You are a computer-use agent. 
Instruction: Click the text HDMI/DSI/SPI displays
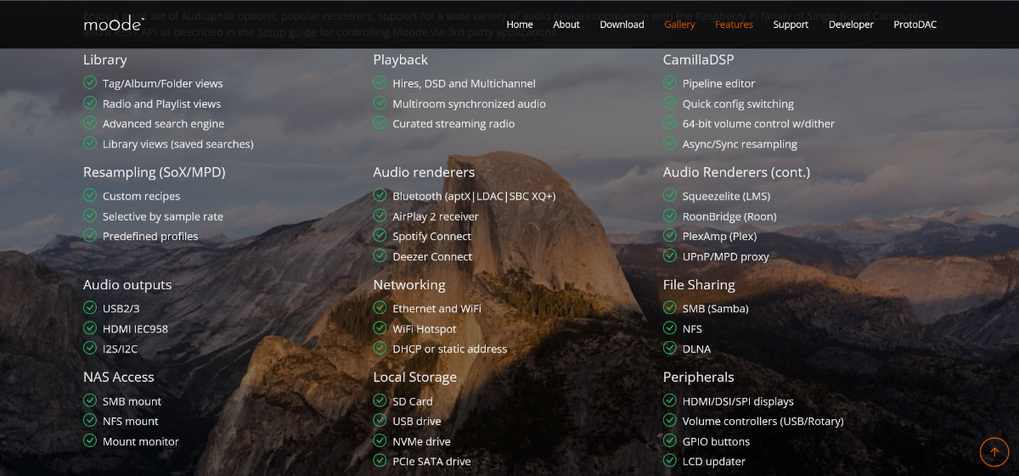(739, 401)
